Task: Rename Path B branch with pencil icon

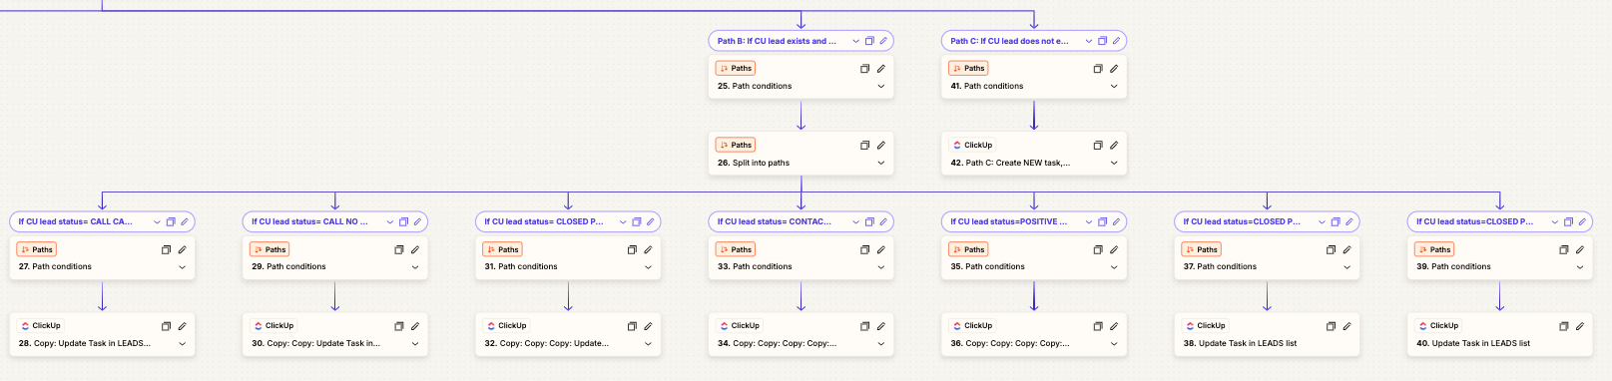Action: pos(883,41)
